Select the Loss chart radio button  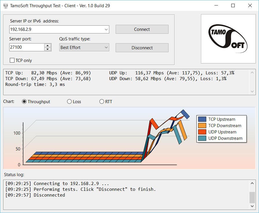(x=69, y=101)
